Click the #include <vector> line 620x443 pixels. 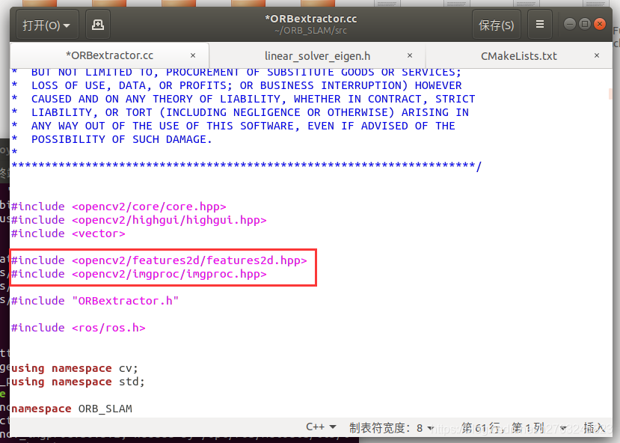pos(68,233)
